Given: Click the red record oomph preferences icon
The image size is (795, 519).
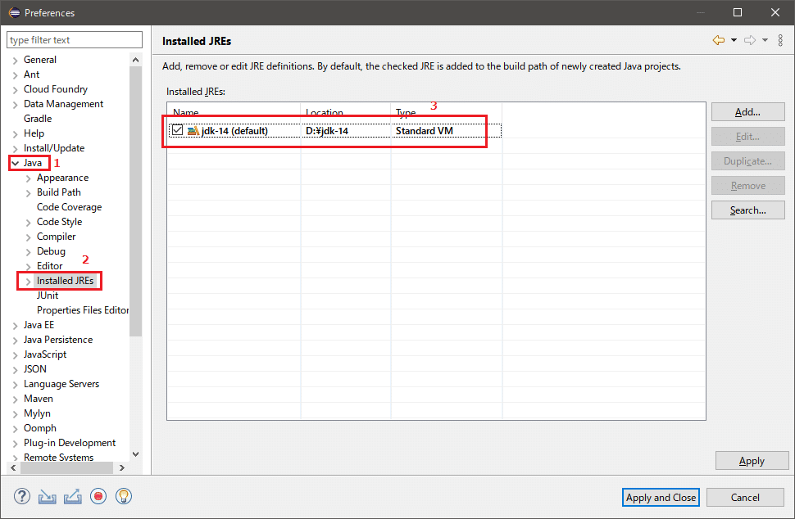Looking at the screenshot, I should click(x=98, y=496).
